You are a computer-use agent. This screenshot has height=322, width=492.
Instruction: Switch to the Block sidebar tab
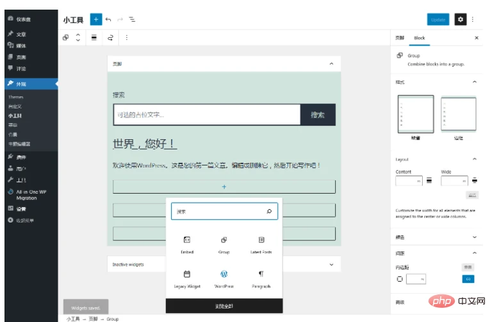click(x=419, y=38)
